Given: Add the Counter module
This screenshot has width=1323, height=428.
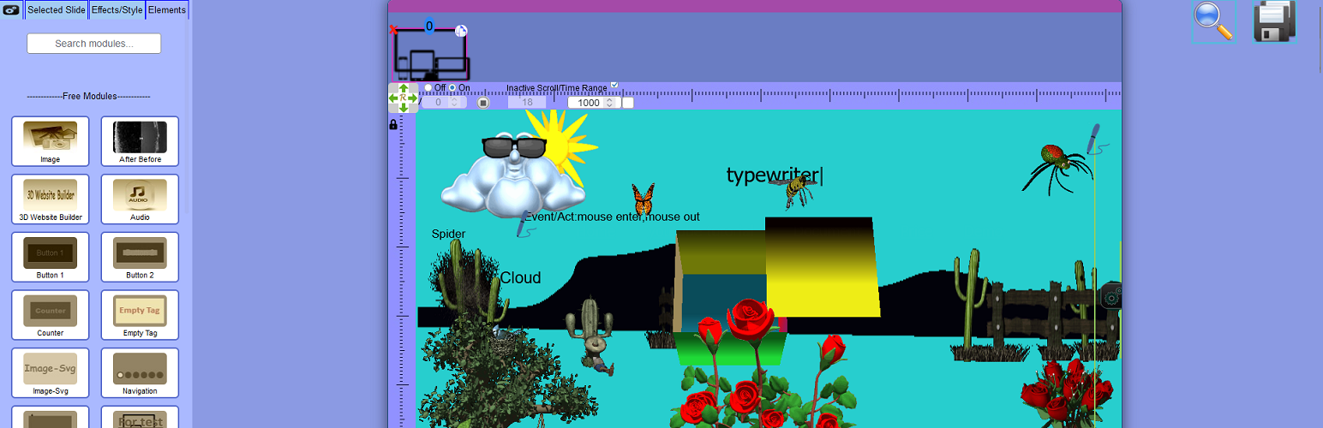Looking at the screenshot, I should click(x=50, y=315).
